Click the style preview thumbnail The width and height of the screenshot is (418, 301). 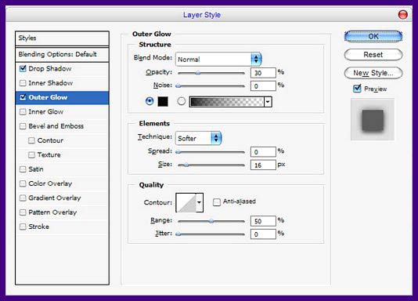[373, 119]
